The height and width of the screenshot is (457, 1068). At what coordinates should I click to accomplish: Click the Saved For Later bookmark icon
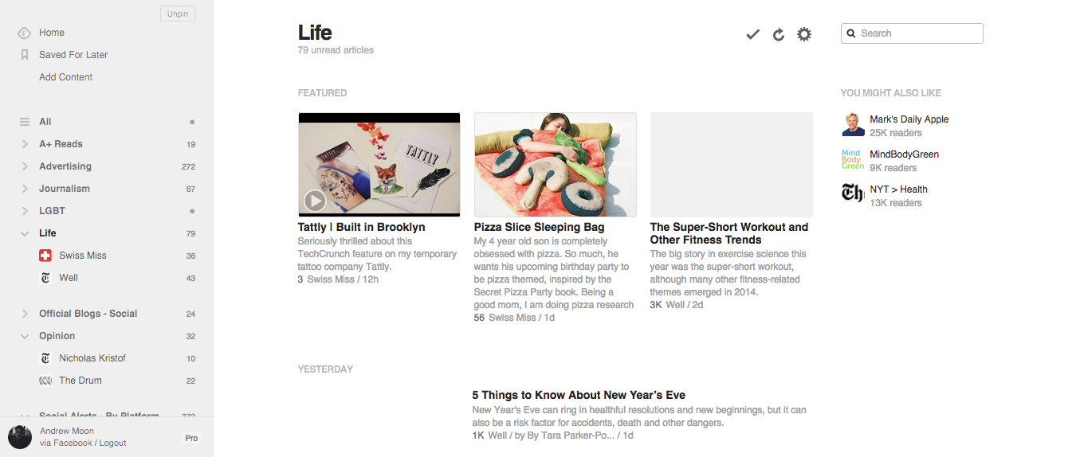click(25, 55)
